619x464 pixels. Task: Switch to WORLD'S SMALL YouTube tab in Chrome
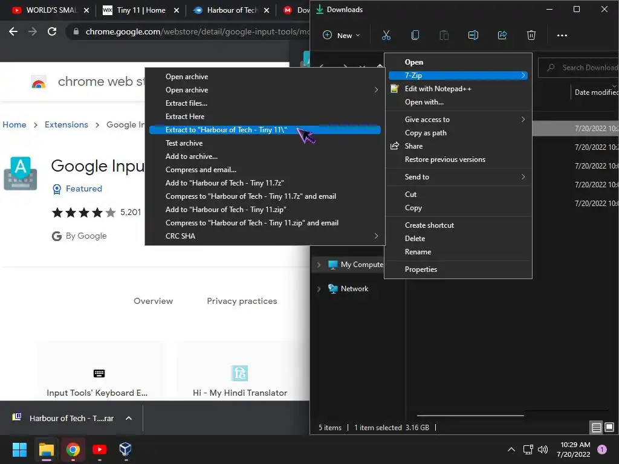tap(51, 10)
